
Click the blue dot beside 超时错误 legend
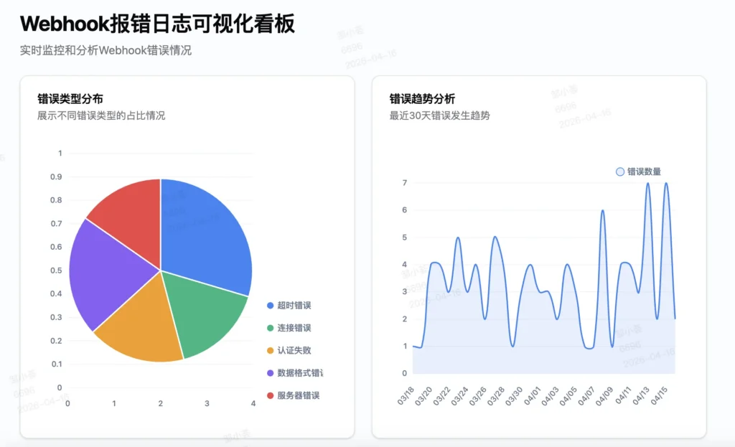click(270, 306)
